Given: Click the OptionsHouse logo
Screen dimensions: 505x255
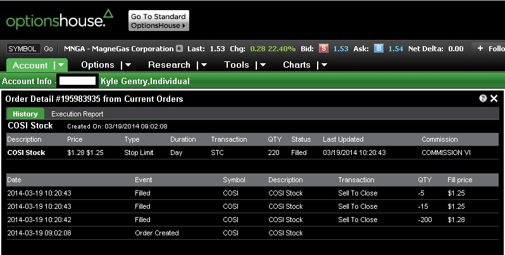Looking at the screenshot, I should [x=59, y=20].
